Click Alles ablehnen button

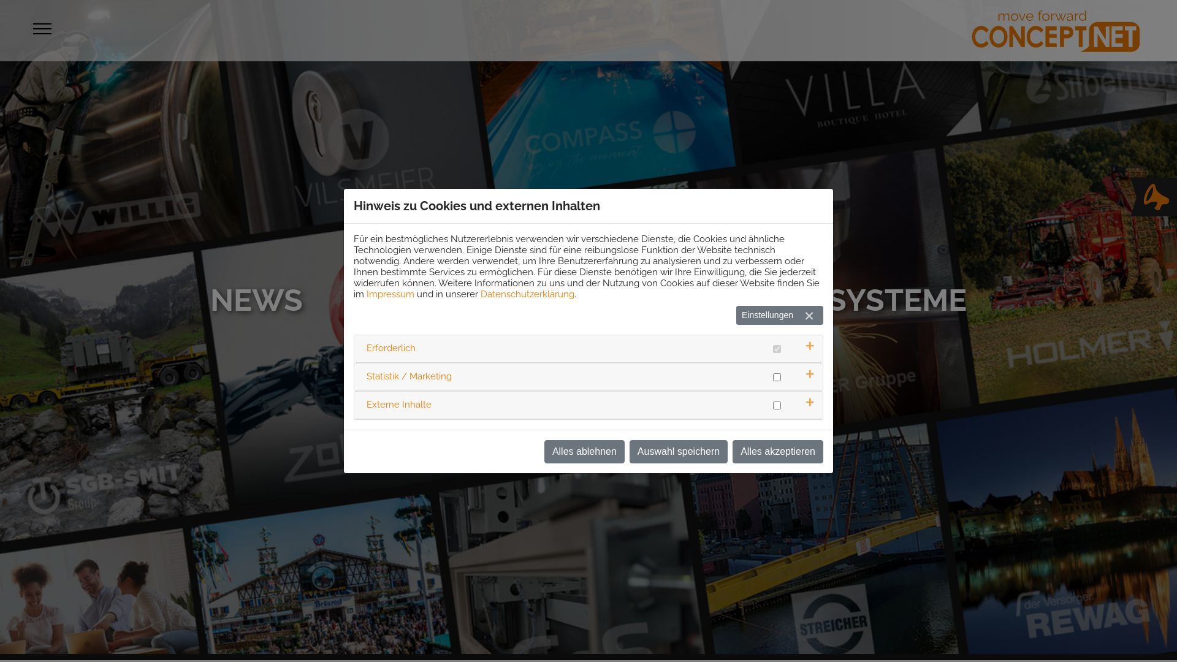point(584,452)
